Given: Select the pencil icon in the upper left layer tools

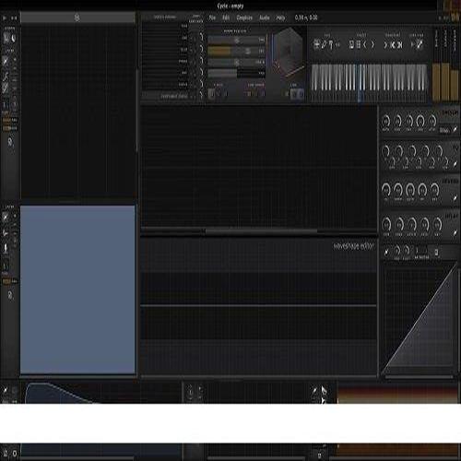Looking at the screenshot, I should click(x=6, y=61).
